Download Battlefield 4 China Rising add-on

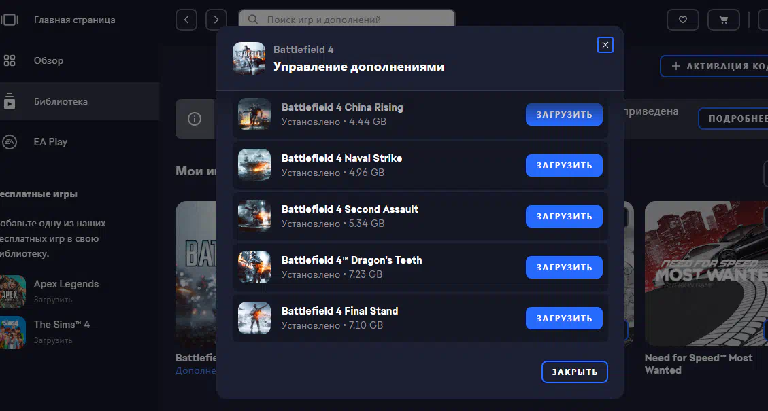click(564, 115)
